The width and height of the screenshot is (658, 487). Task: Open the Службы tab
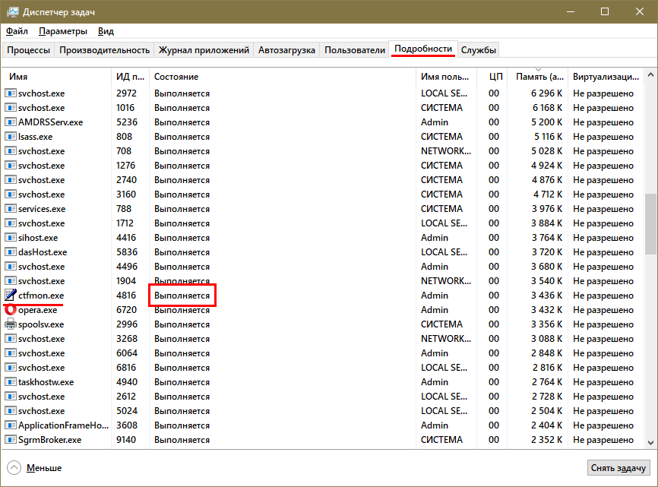point(479,50)
